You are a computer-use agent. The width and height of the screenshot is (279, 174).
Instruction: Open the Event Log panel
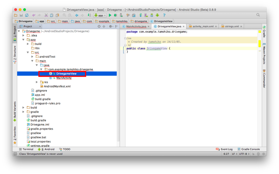(x=224, y=149)
